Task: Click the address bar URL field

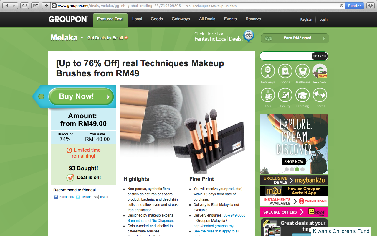Action: pyautogui.click(x=194, y=6)
